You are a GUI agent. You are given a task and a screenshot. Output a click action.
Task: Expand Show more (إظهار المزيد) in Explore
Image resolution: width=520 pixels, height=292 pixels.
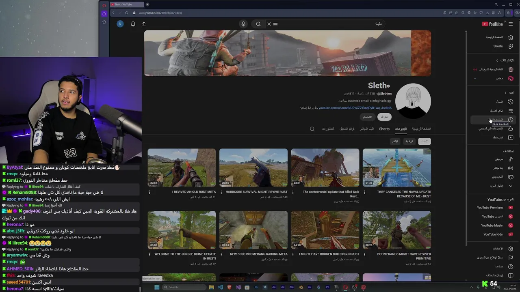point(500,186)
